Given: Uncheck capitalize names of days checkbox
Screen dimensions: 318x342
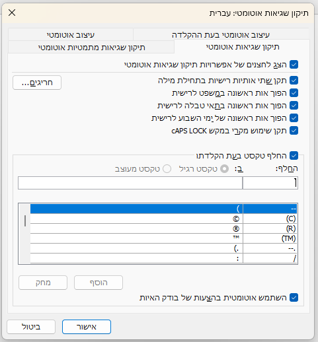Looking at the screenshot, I should 294,118.
